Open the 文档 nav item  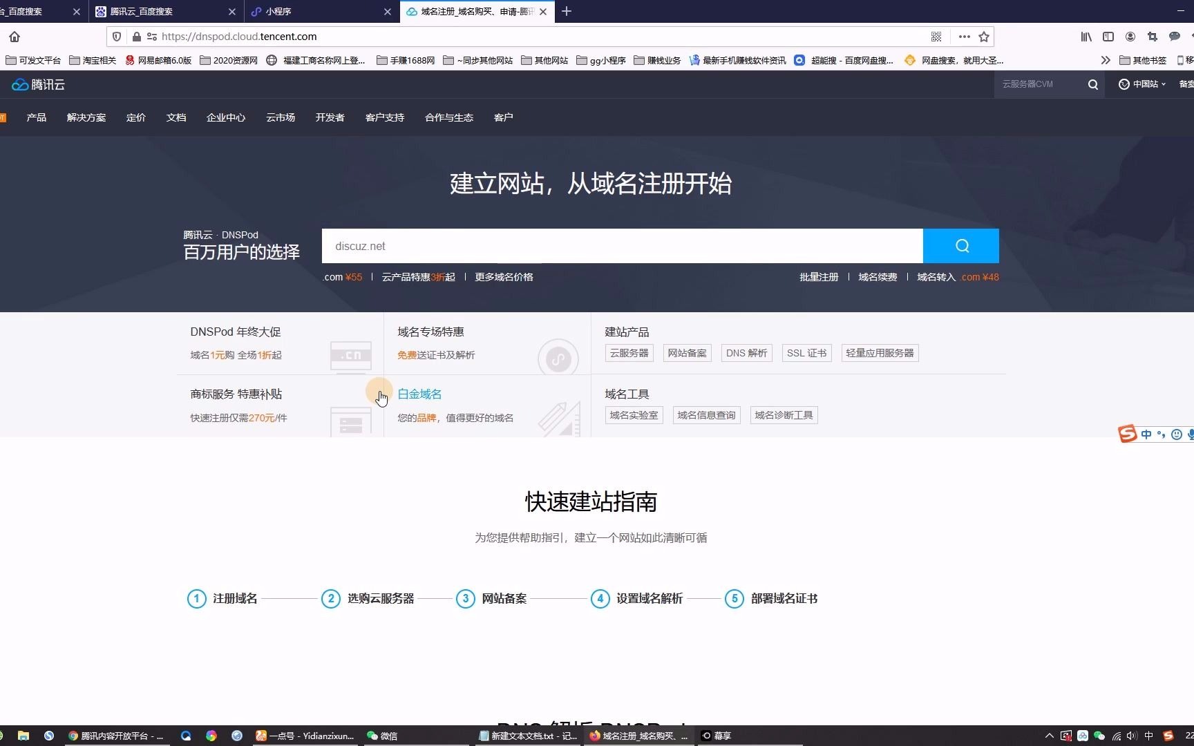(x=176, y=117)
